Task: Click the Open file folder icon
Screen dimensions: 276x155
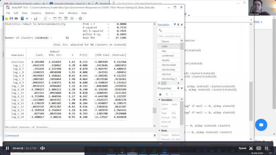Action: [x=6, y=19]
